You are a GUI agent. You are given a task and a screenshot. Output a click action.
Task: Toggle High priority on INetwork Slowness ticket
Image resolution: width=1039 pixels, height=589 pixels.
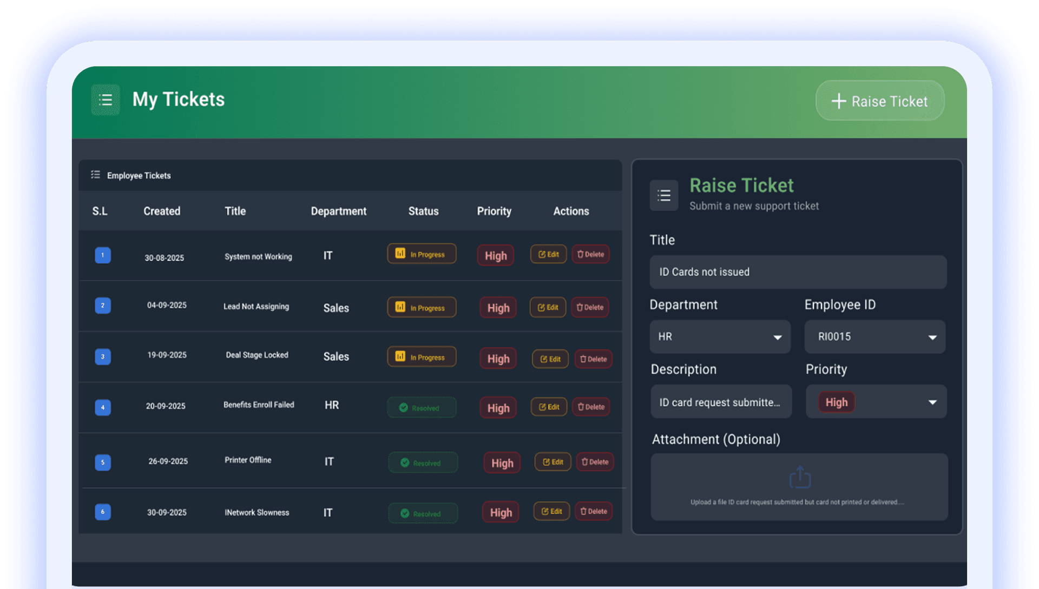pos(500,512)
